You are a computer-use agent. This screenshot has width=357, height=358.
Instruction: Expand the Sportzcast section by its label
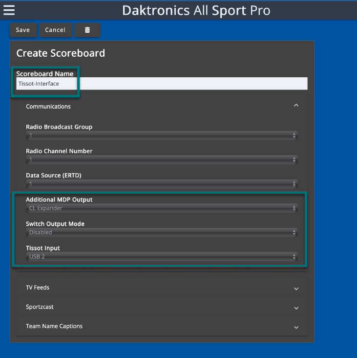pyautogui.click(x=40, y=307)
